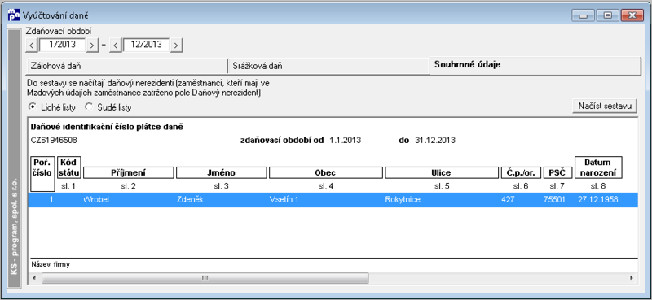This screenshot has width=652, height=300.
Task: Open the Srážková daň tab
Action: (x=328, y=66)
